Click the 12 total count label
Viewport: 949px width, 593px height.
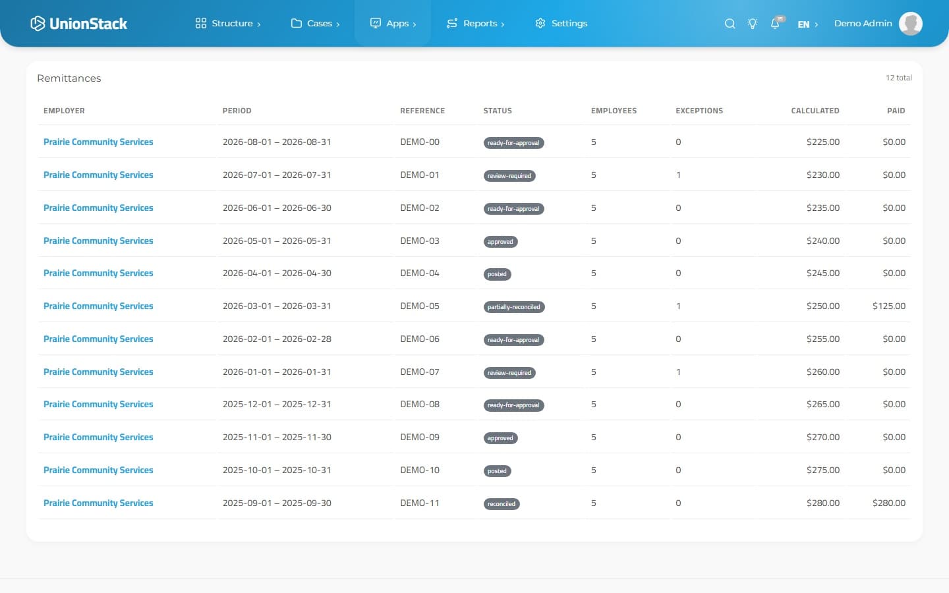pyautogui.click(x=898, y=78)
